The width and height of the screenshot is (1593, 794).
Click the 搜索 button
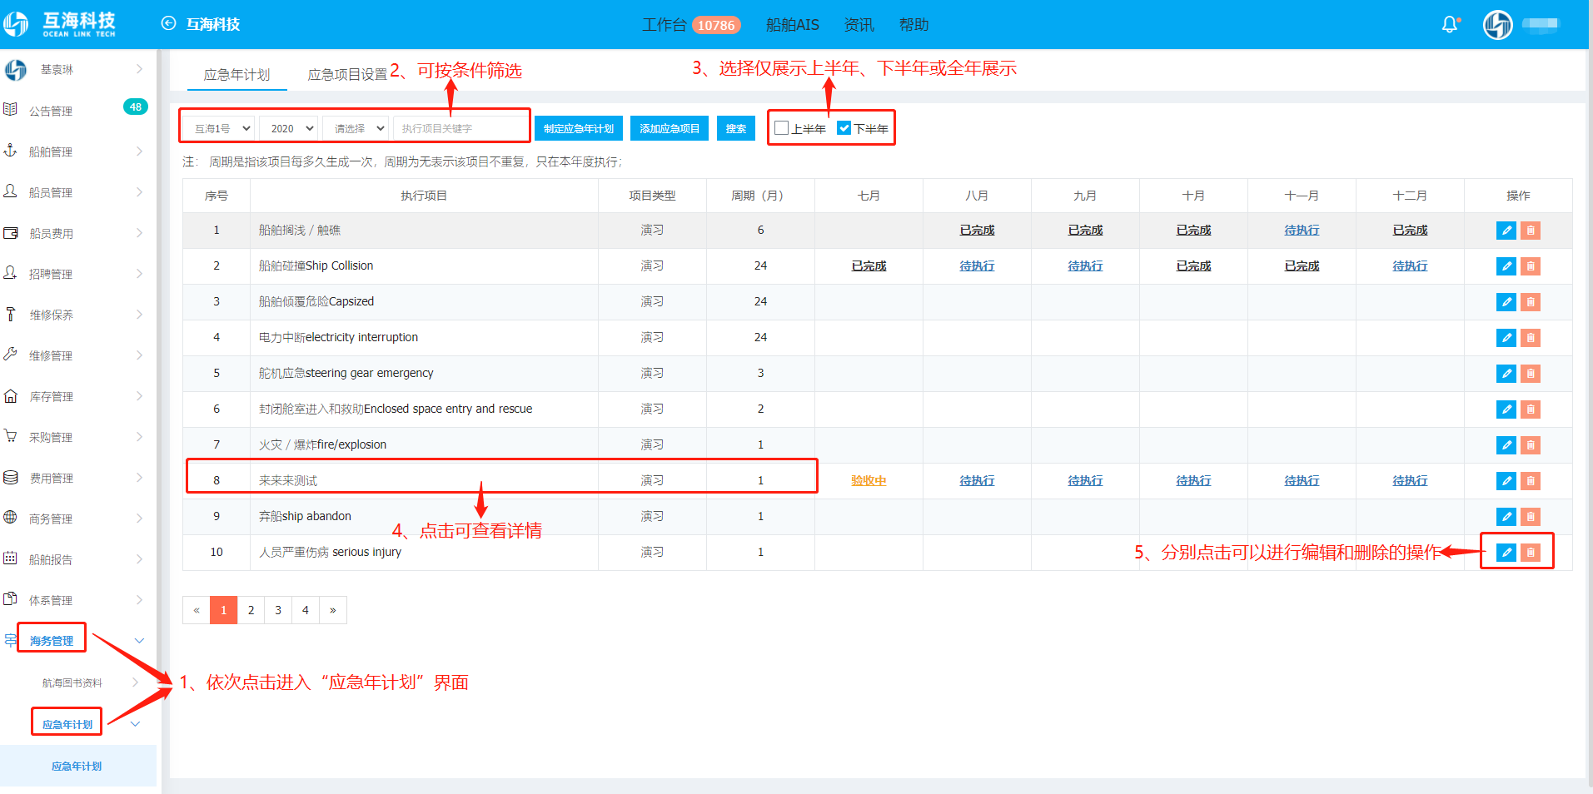(736, 128)
